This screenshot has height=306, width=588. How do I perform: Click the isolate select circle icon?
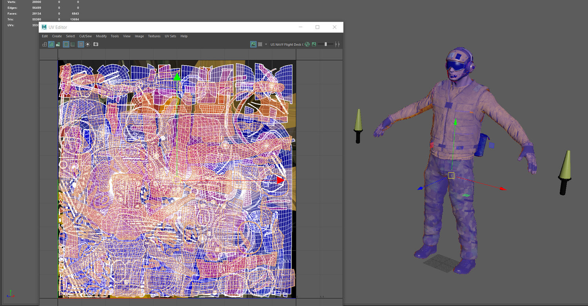[88, 44]
